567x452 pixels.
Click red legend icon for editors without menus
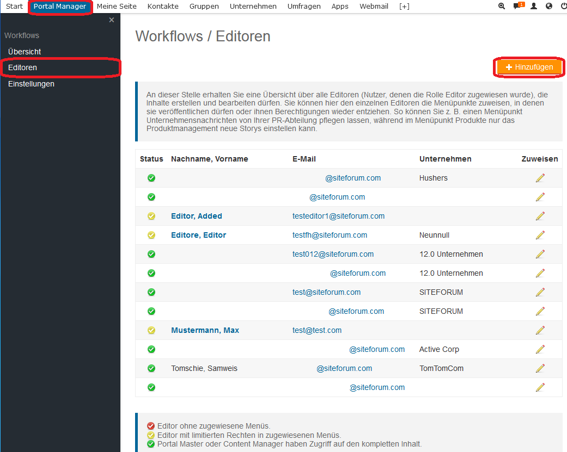tap(151, 426)
